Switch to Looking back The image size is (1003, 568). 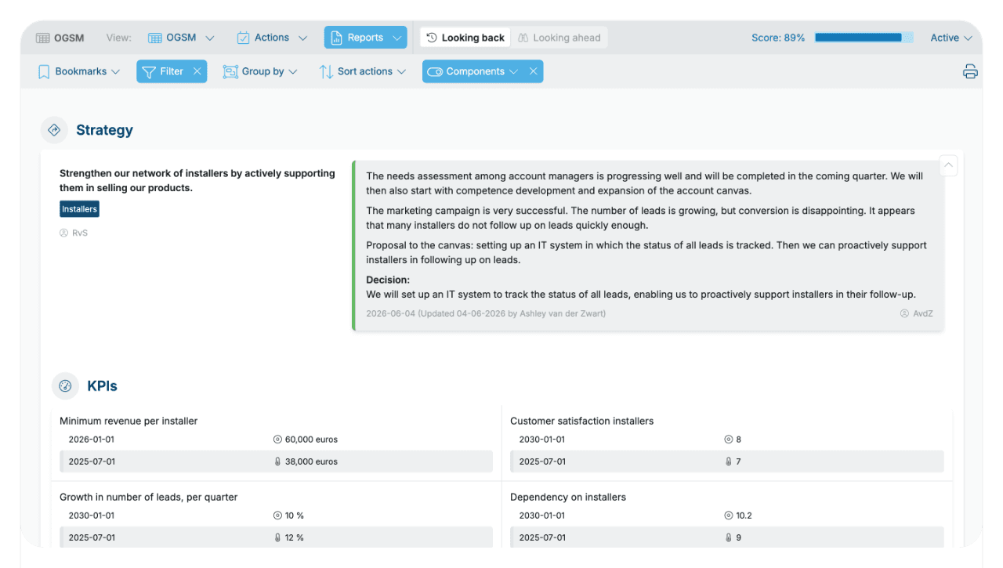click(465, 38)
